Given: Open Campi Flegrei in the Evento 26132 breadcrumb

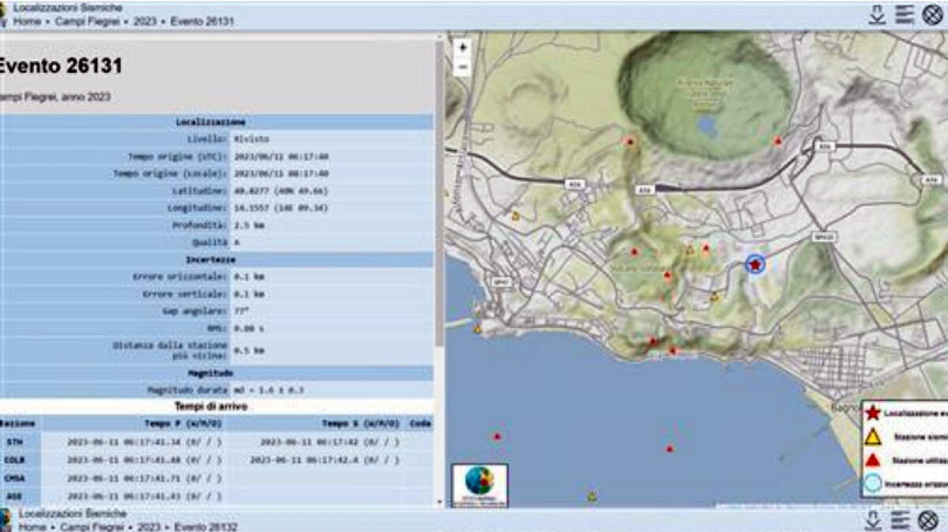Looking at the screenshot, I should point(94,526).
